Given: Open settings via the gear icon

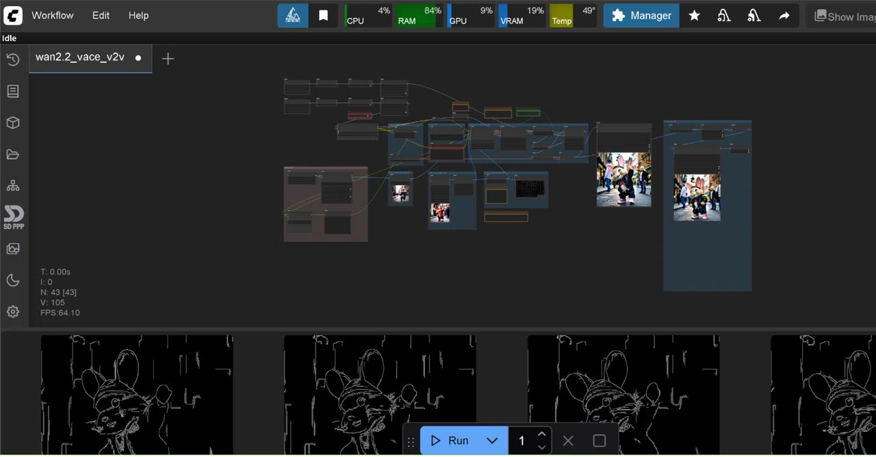Looking at the screenshot, I should (13, 311).
